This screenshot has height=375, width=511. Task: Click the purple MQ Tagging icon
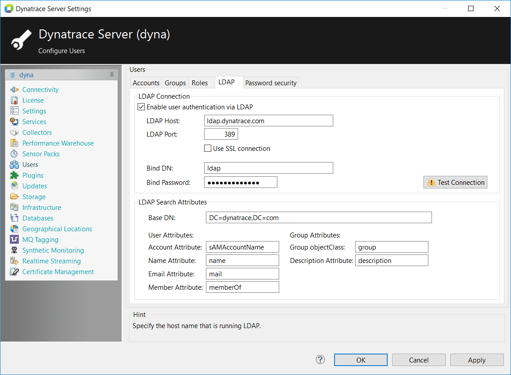pos(14,239)
